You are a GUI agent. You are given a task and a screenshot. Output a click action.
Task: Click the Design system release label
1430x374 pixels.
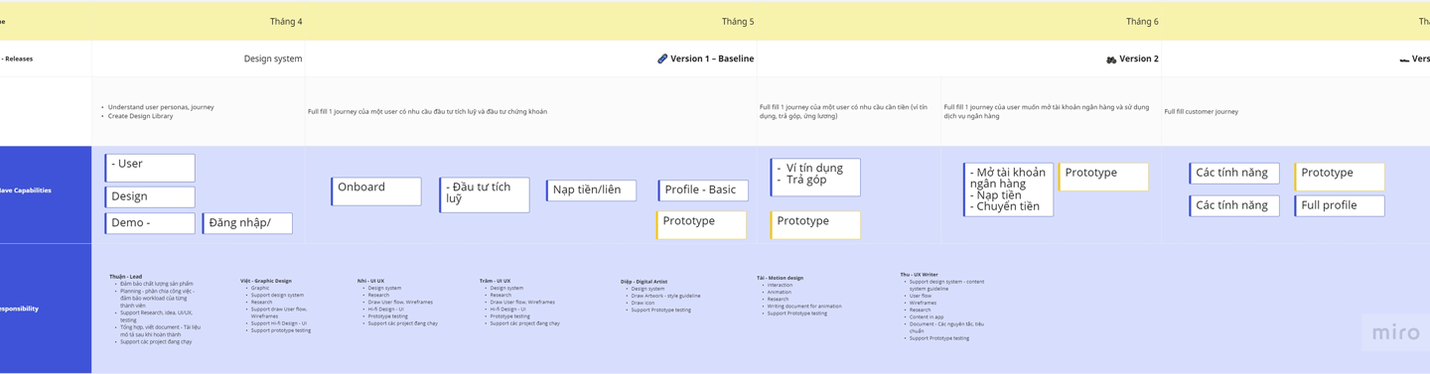[x=273, y=59]
